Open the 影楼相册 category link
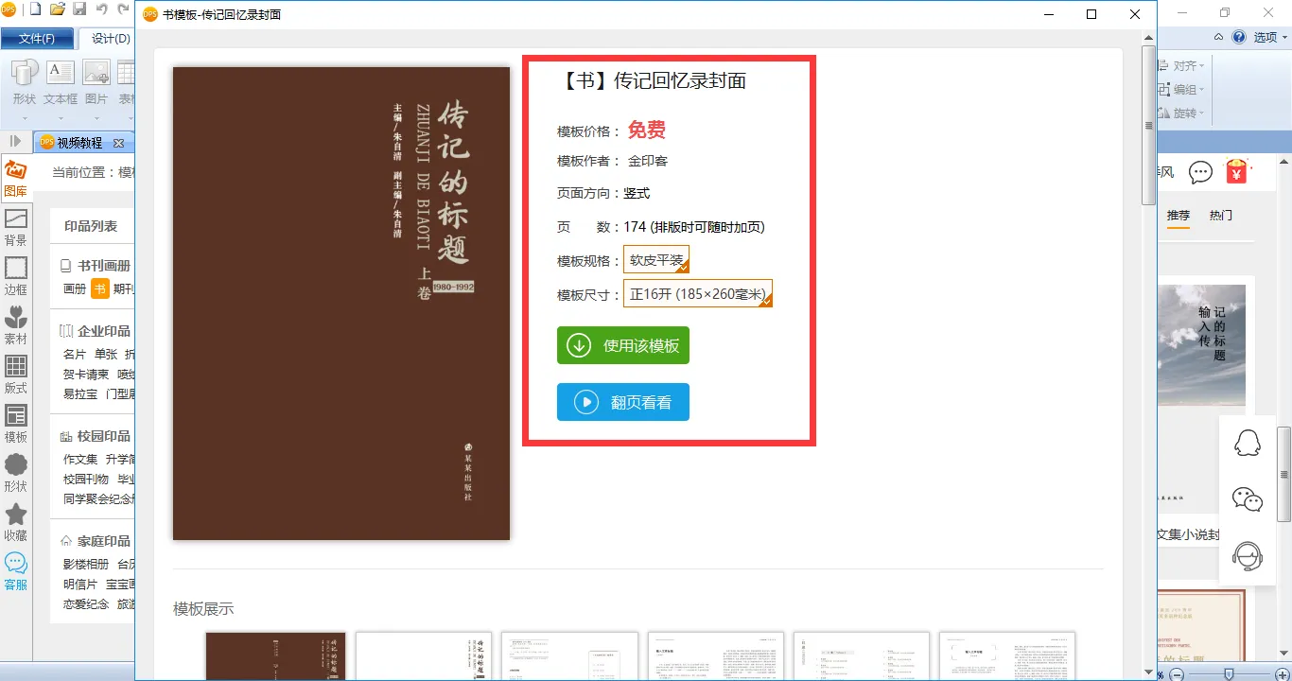This screenshot has height=681, width=1292. tap(86, 565)
